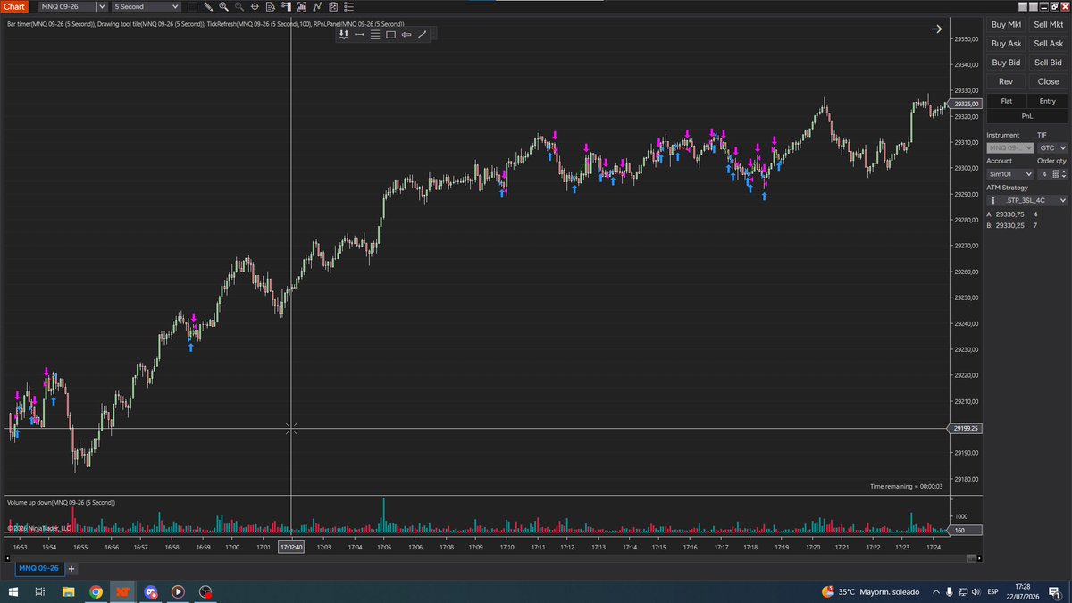
Task: Open Windows Start menu
Action: tap(14, 591)
